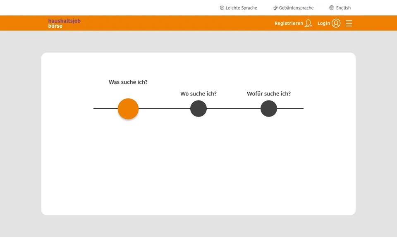
Task: Click the globe icon next to English
Action: (x=331, y=8)
